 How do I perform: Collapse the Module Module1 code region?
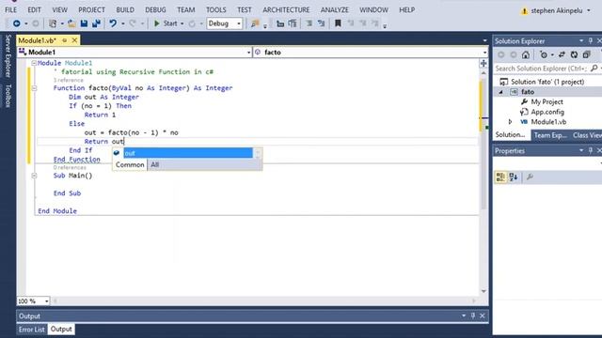click(34, 63)
